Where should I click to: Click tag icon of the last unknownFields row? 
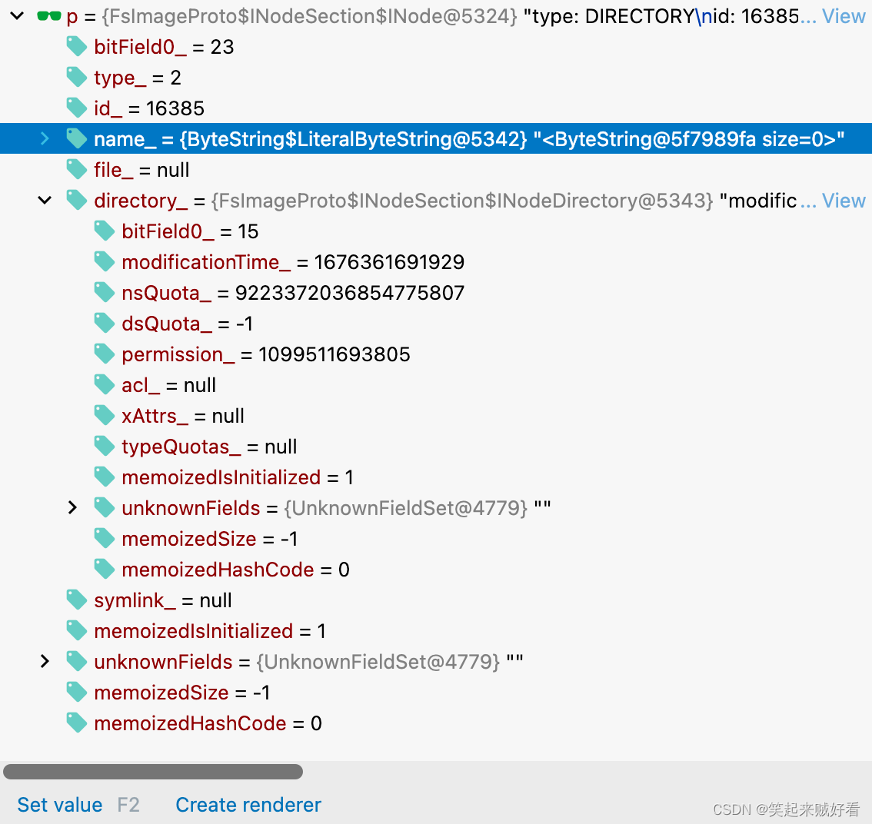(77, 662)
